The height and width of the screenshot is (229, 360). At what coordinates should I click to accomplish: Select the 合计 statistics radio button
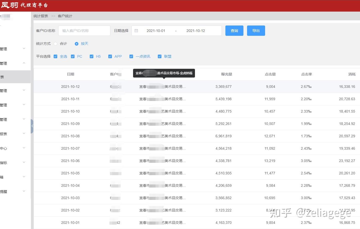pos(55,44)
